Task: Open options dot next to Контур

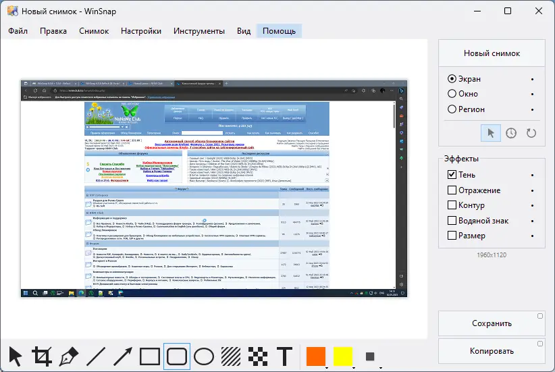Action: (x=532, y=206)
